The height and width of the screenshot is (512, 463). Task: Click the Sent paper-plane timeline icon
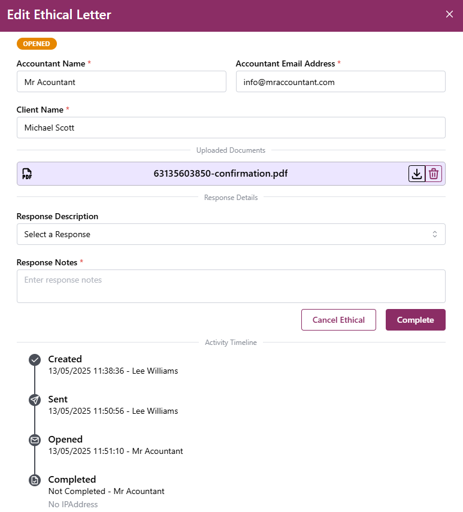pyautogui.click(x=35, y=400)
